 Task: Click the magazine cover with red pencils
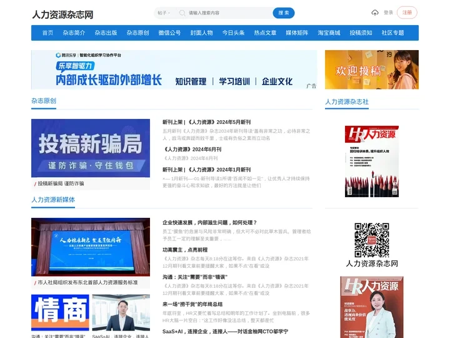(x=372, y=161)
